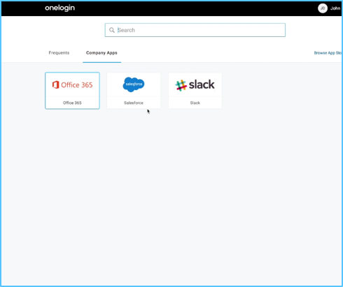This screenshot has height=287, width=343.
Task: Open the Browse App Store link
Action: (328, 53)
